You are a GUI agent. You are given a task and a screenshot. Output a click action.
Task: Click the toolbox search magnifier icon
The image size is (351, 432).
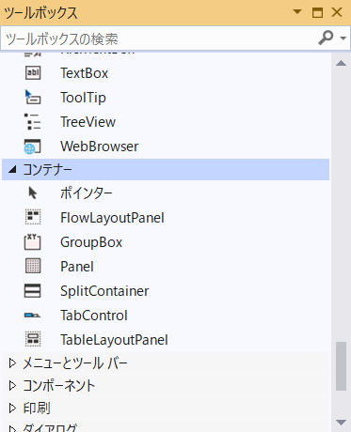pos(326,38)
